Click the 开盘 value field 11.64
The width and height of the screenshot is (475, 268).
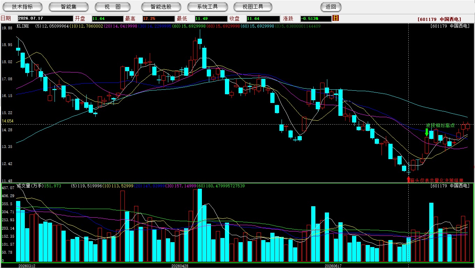(x=108, y=18)
